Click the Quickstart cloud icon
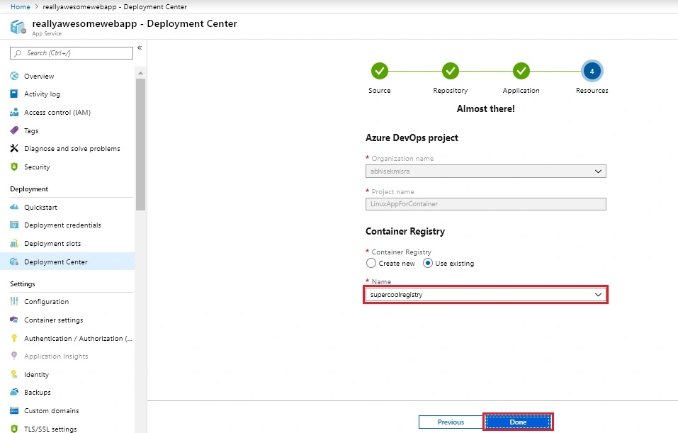Screen dimensions: 678x433 click(x=14, y=207)
